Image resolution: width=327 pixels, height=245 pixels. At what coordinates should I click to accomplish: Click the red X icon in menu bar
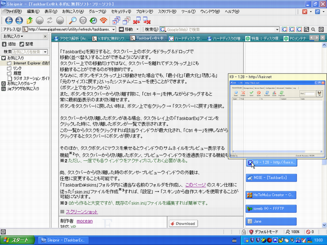pyautogui.click(x=304, y=12)
